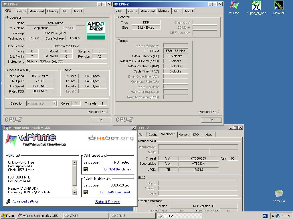Image resolution: width=293 pixels, height=220 pixels.
Task: Click the Submit Scores link
Action: (108, 202)
